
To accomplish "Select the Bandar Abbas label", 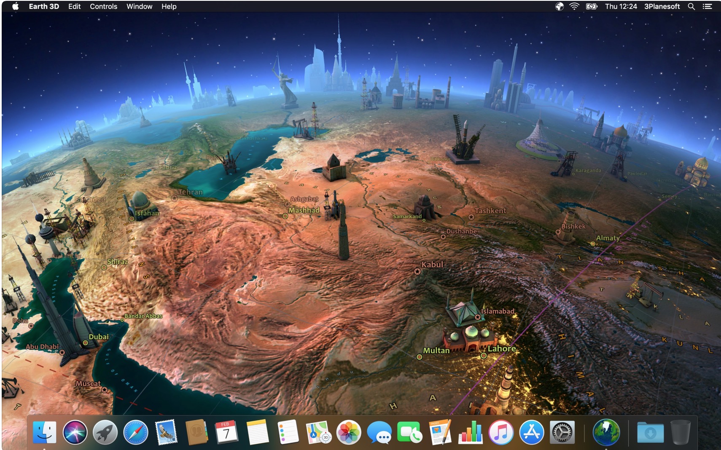I will [x=143, y=316].
